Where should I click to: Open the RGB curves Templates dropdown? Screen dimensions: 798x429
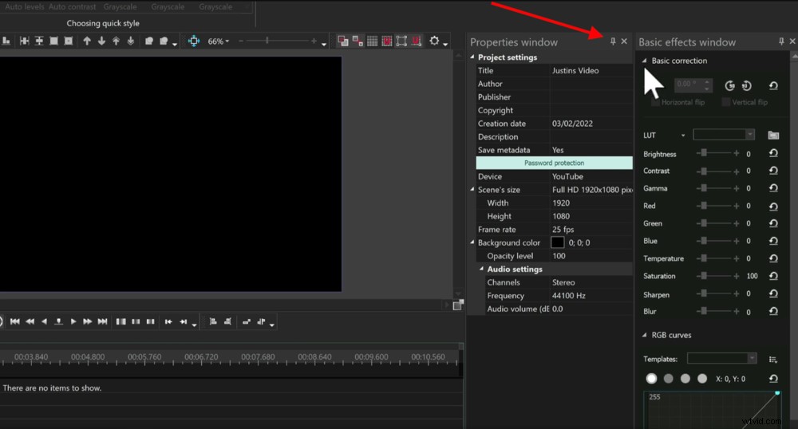point(721,358)
